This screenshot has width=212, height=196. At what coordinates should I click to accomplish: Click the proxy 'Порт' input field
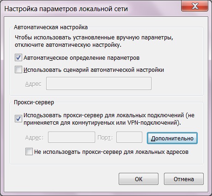point(129,137)
